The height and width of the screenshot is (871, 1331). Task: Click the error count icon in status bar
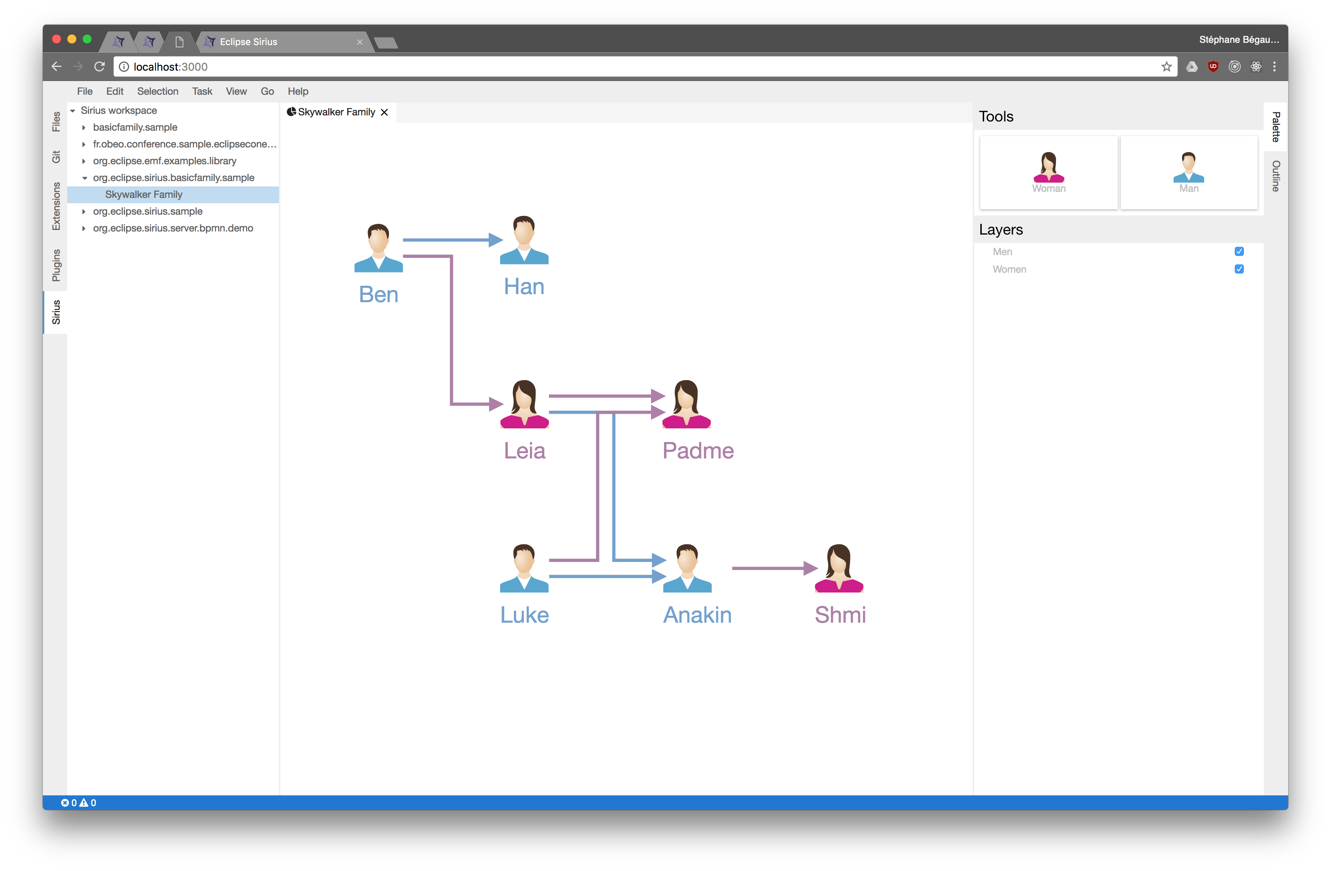[x=65, y=802]
